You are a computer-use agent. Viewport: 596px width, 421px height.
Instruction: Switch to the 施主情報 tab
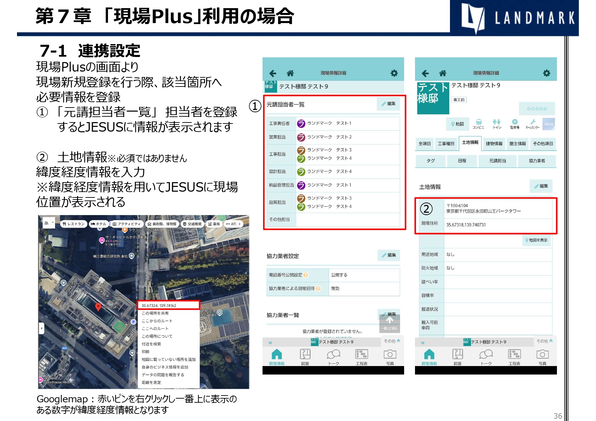(x=518, y=144)
